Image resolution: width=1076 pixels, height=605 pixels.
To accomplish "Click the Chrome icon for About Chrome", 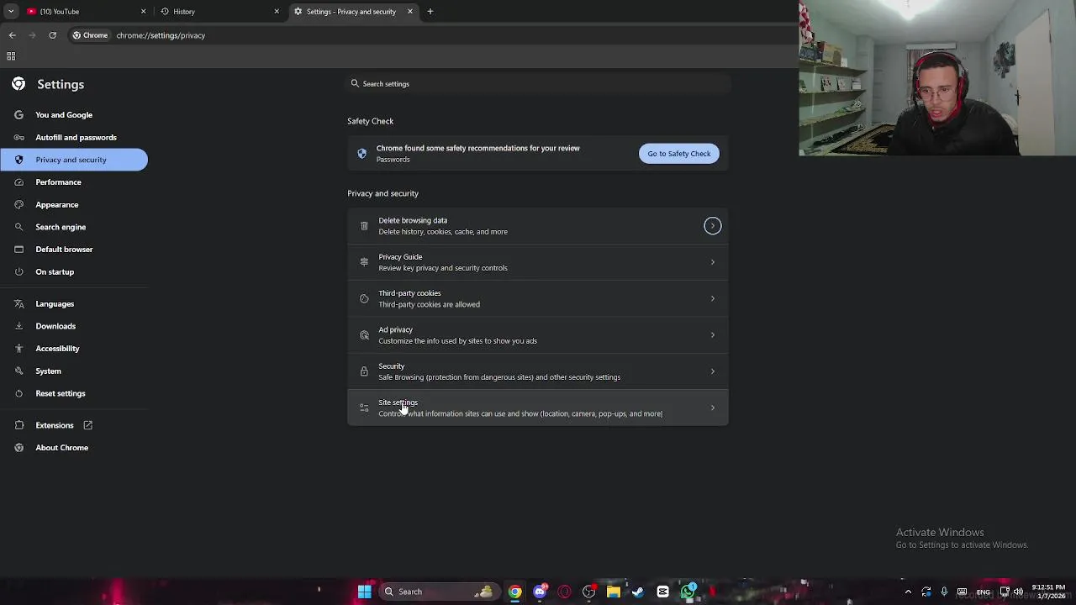I will 18,448.
